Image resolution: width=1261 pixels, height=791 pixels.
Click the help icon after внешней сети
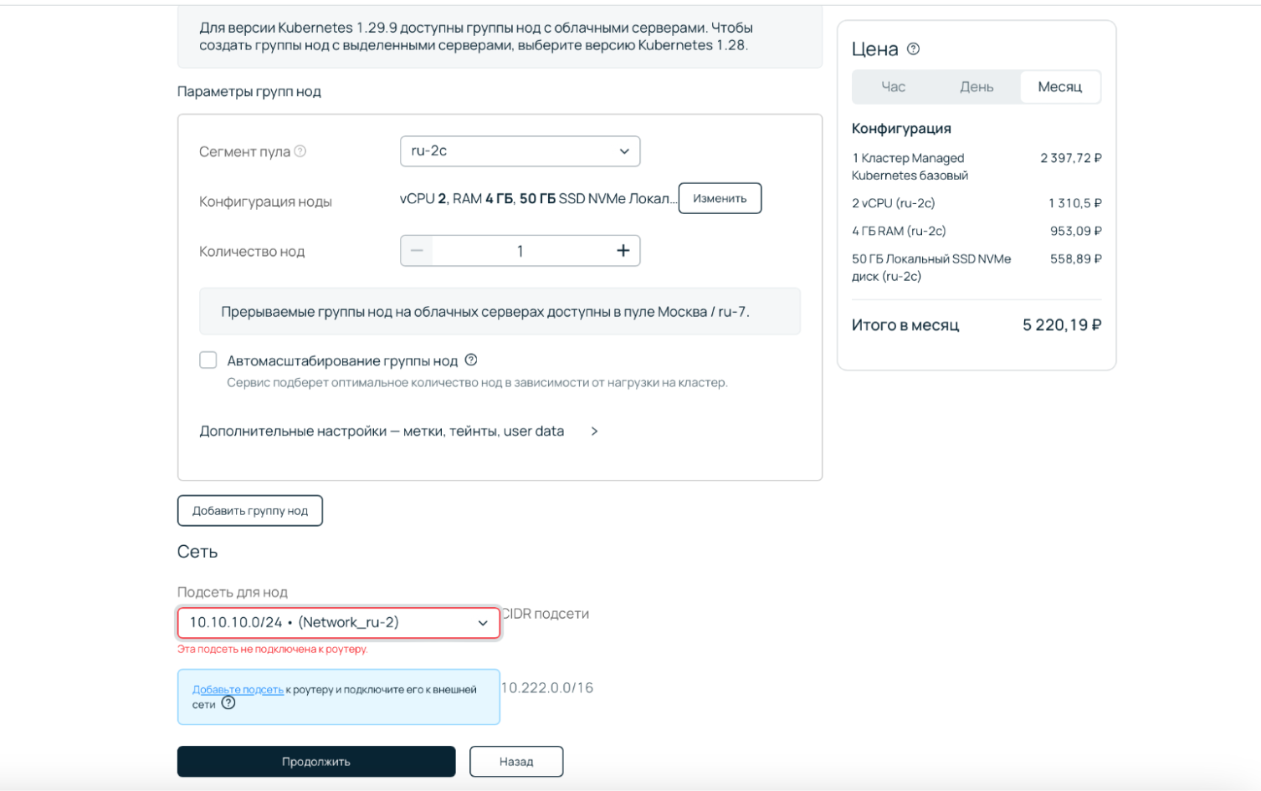pos(228,703)
